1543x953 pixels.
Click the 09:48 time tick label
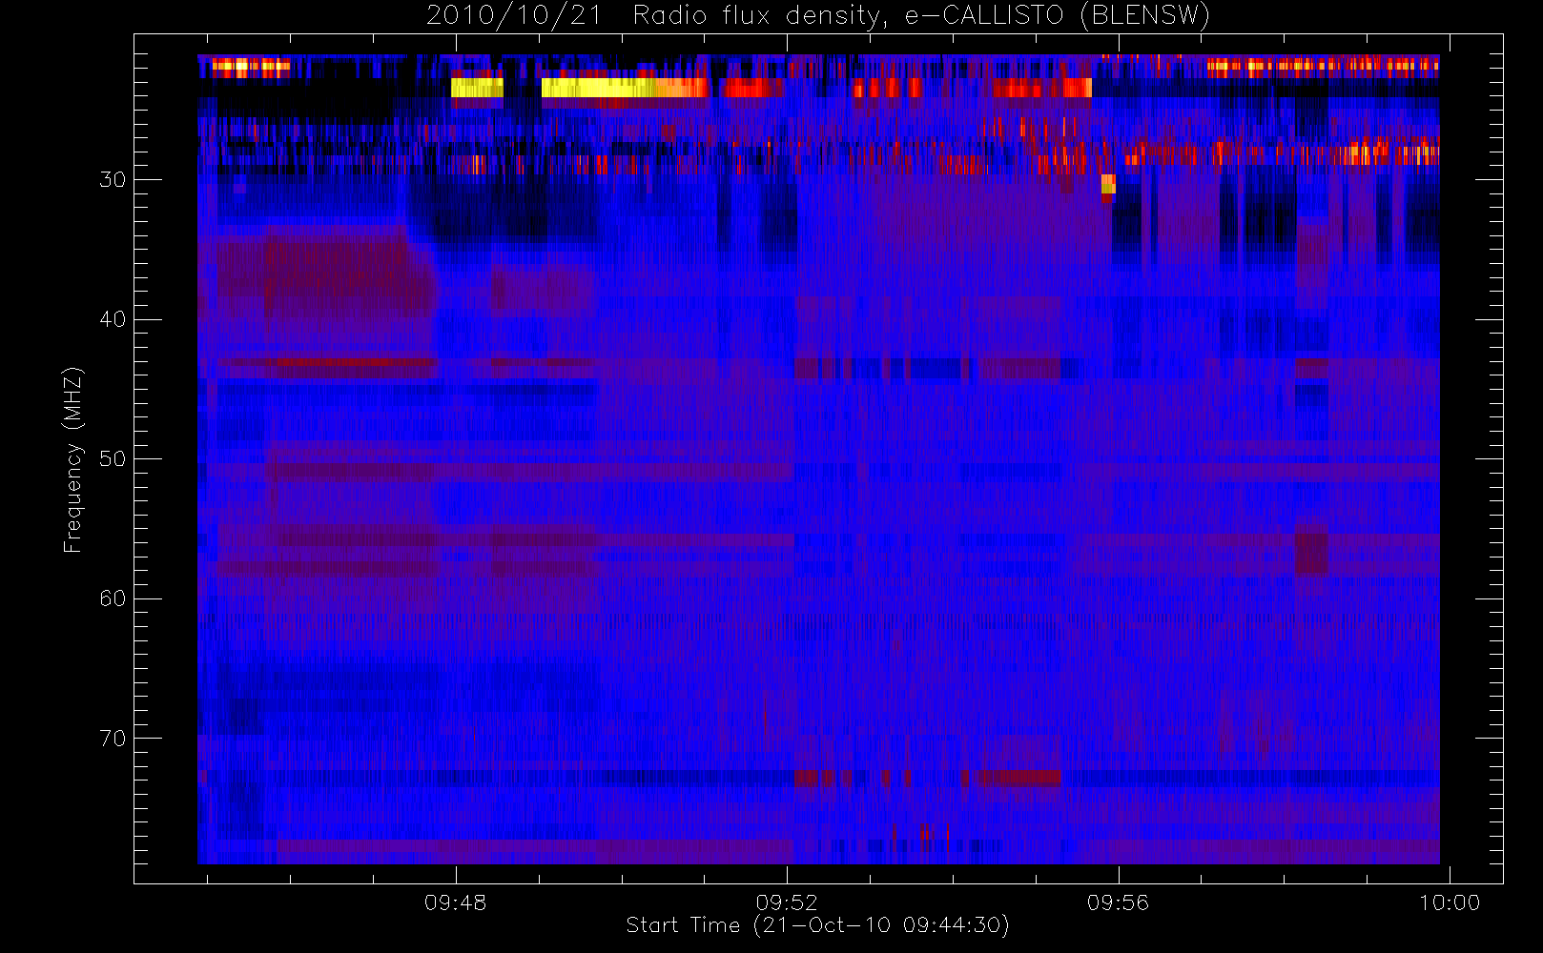[x=455, y=902]
